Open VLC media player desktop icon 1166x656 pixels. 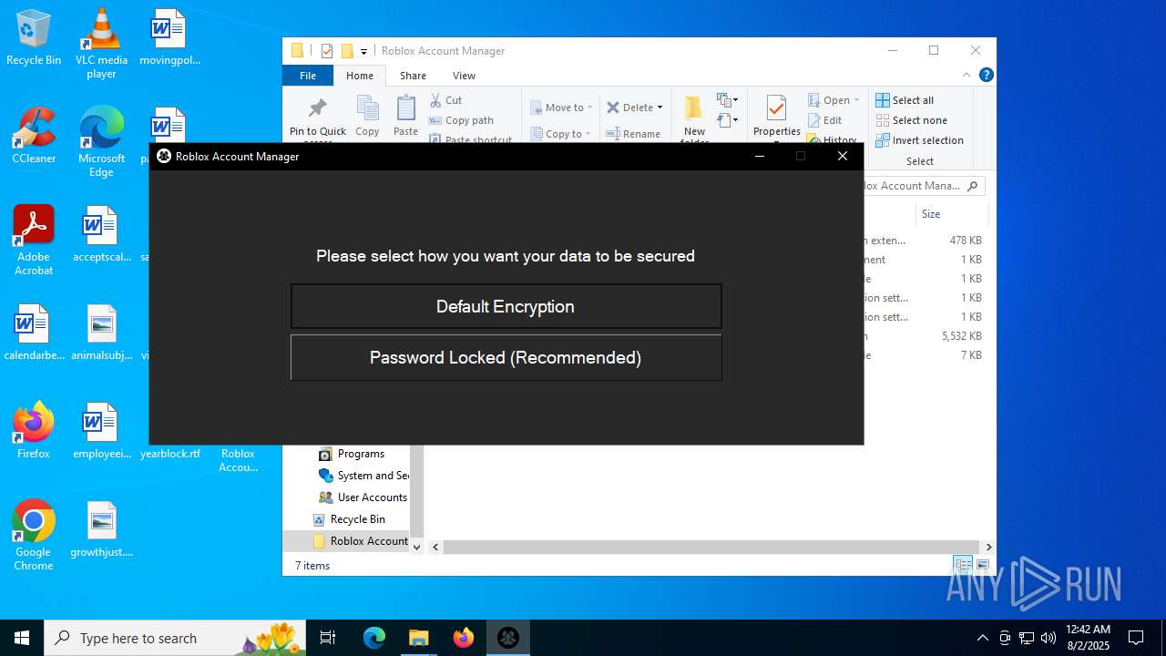point(101,44)
